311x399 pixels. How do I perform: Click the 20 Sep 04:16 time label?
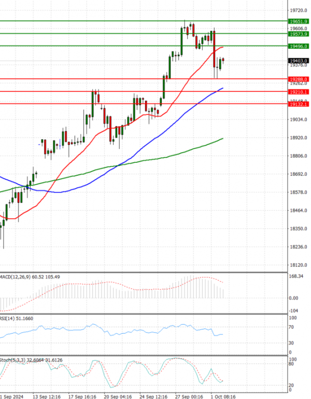[x=118, y=397]
